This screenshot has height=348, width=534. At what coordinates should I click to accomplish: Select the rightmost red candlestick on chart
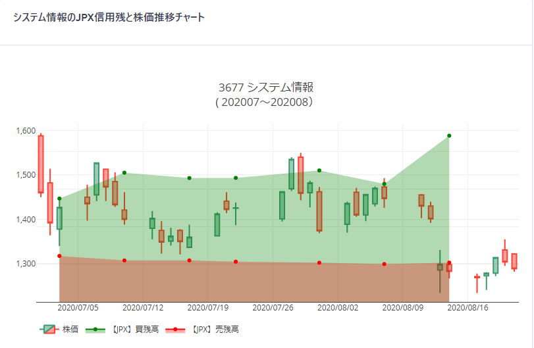click(514, 261)
